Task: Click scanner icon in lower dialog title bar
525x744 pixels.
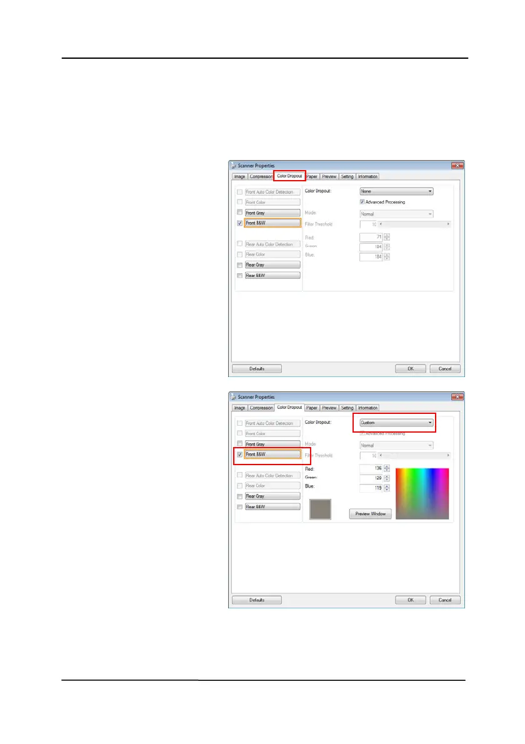Action: click(233, 396)
